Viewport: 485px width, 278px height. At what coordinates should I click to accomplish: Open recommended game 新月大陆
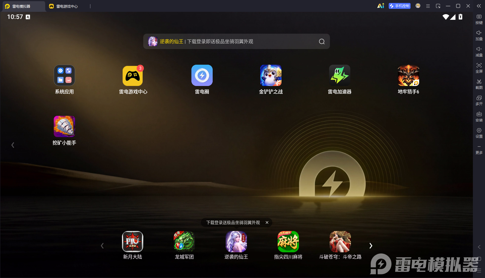(133, 242)
